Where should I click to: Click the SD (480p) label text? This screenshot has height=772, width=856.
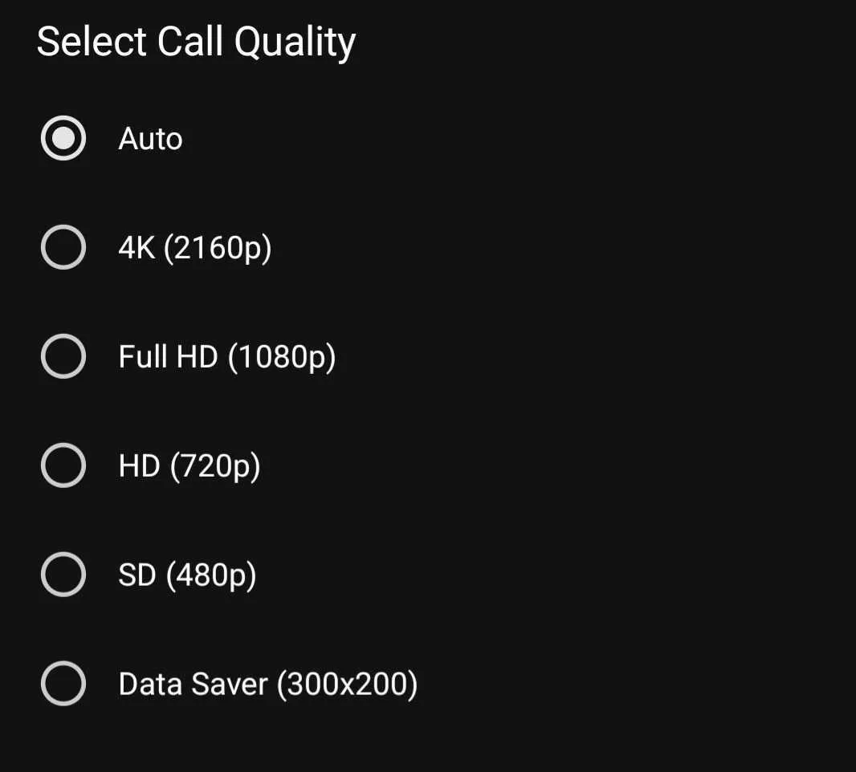[x=187, y=575]
